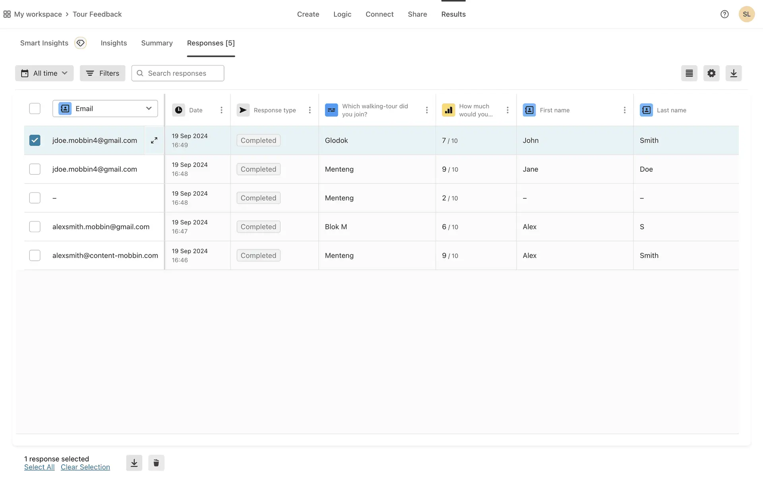The width and height of the screenshot is (763, 477).
Task: Open the Filters button
Action: pos(103,73)
